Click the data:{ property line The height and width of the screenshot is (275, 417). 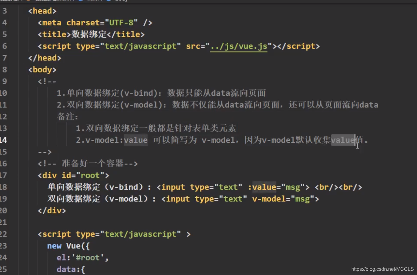tap(71, 269)
